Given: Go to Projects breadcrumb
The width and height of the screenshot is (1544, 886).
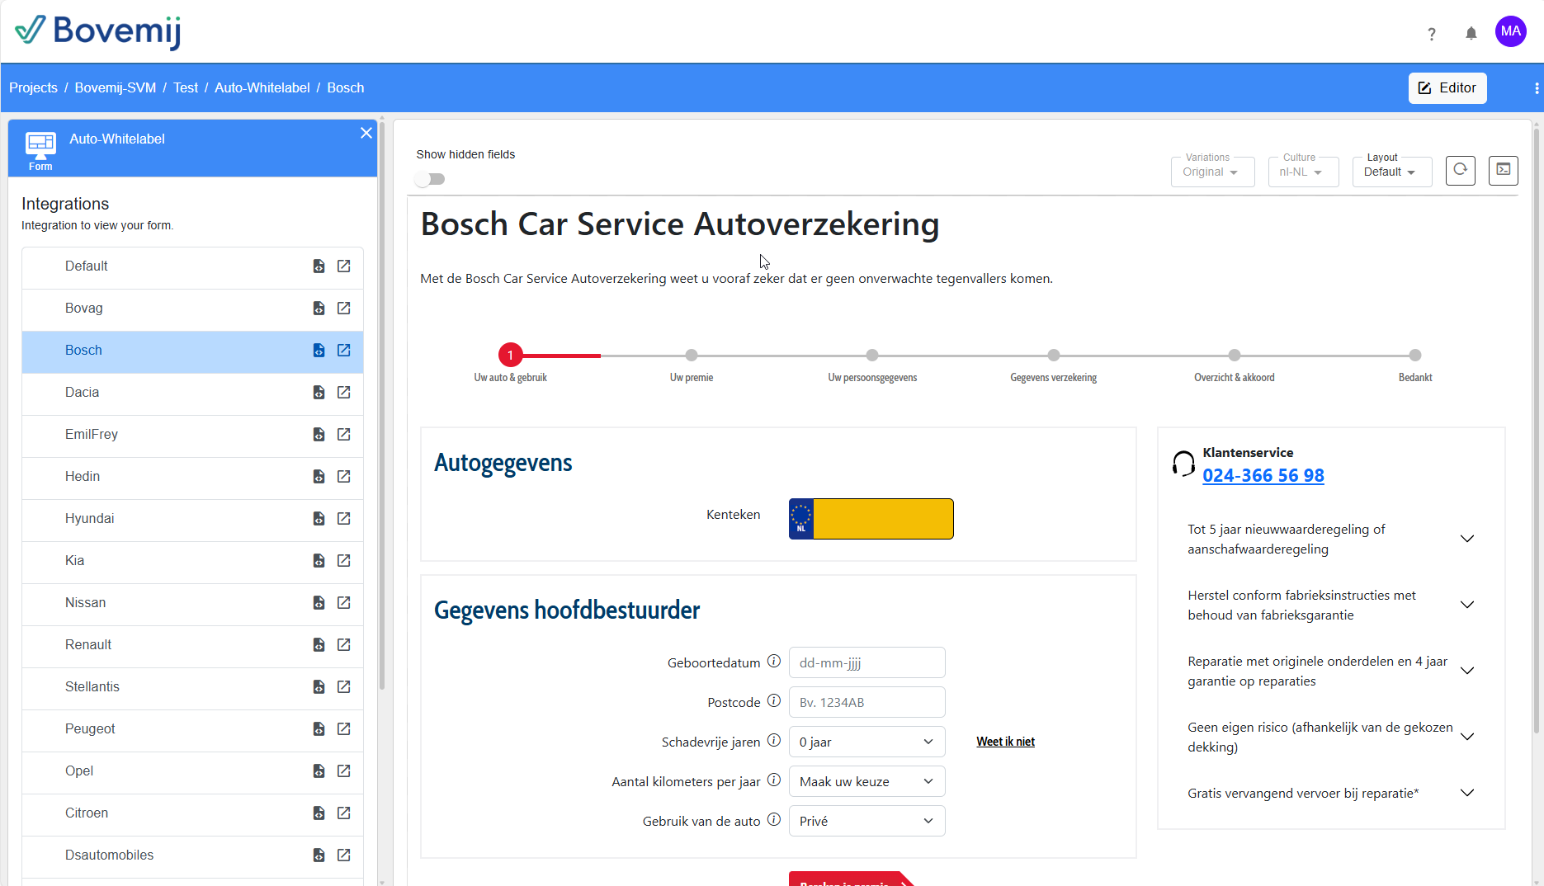Looking at the screenshot, I should pyautogui.click(x=33, y=87).
